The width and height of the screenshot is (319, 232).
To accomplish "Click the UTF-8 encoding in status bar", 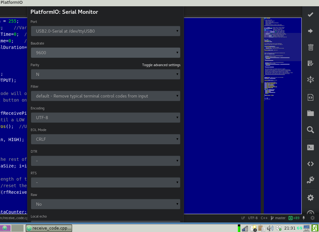I will pos(253,218).
